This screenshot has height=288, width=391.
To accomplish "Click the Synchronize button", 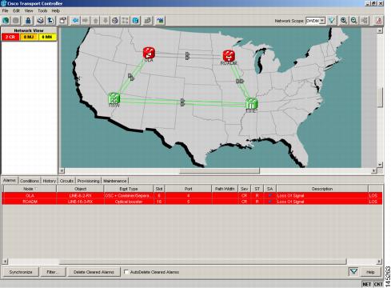I will tap(21, 272).
